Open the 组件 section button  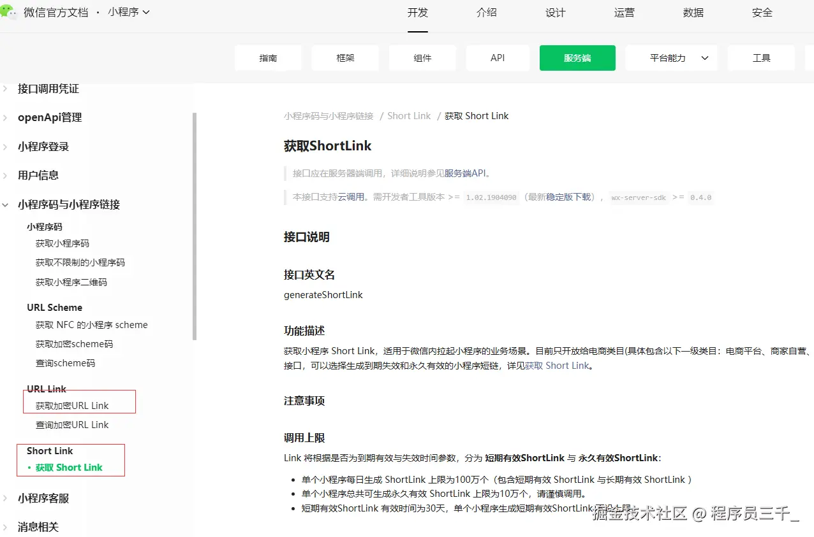[422, 58]
